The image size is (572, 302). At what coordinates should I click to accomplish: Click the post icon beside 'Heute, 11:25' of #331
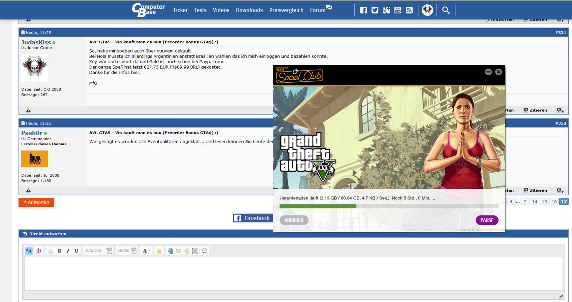coord(23,33)
